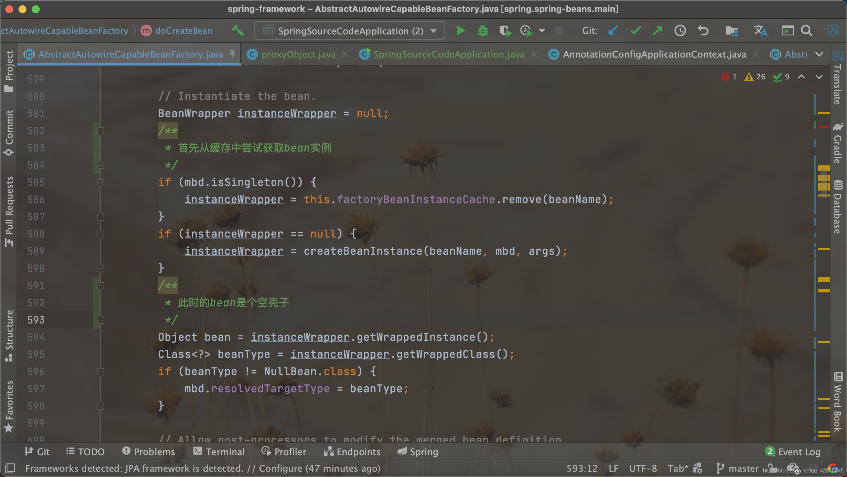Viewport: 847px width, 477px height.
Task: Toggle tool window bars icon in status bar
Action: (10, 468)
